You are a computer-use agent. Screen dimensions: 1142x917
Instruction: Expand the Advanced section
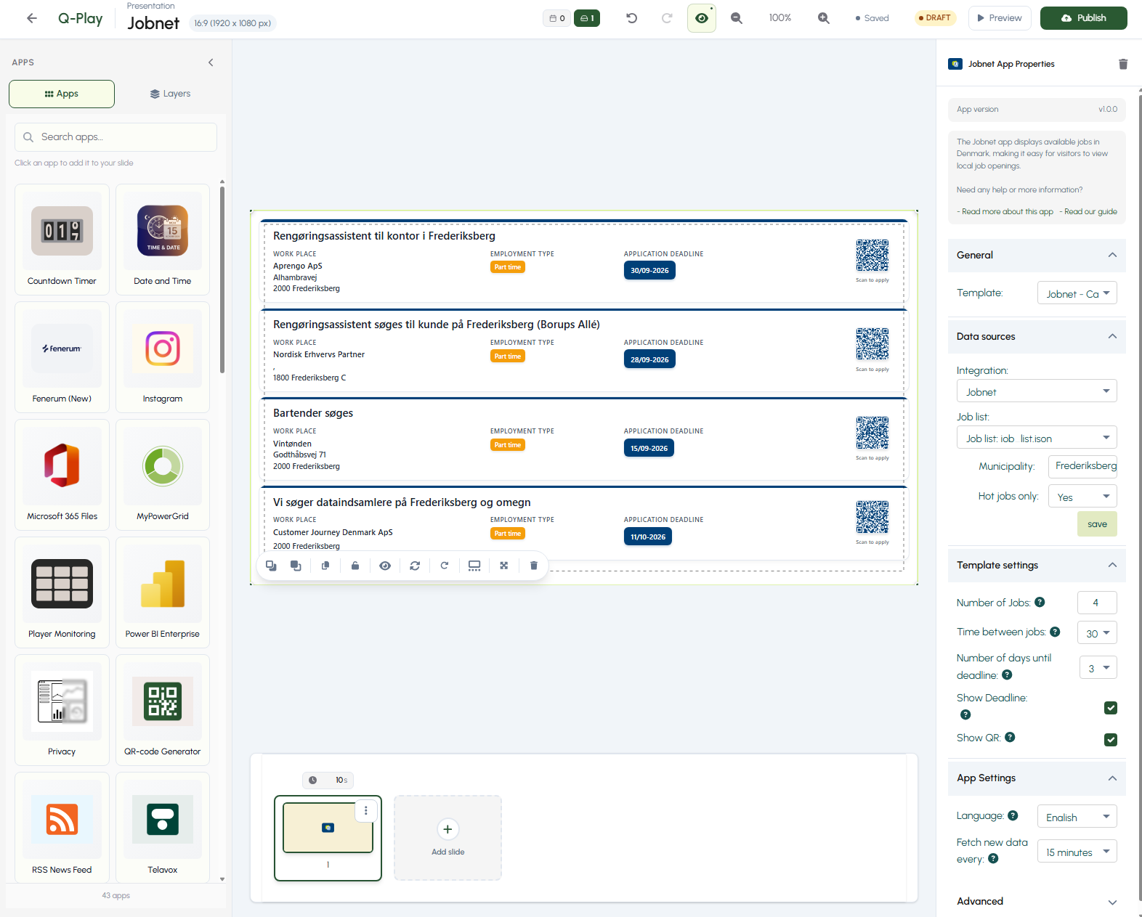[1037, 901]
